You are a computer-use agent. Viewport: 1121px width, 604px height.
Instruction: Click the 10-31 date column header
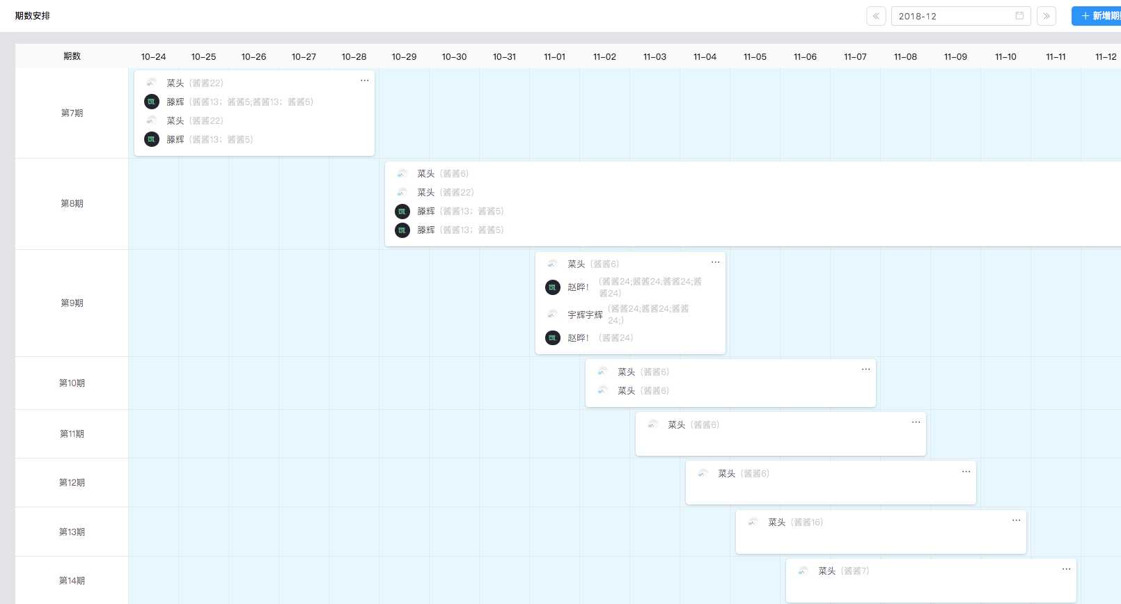click(x=504, y=56)
